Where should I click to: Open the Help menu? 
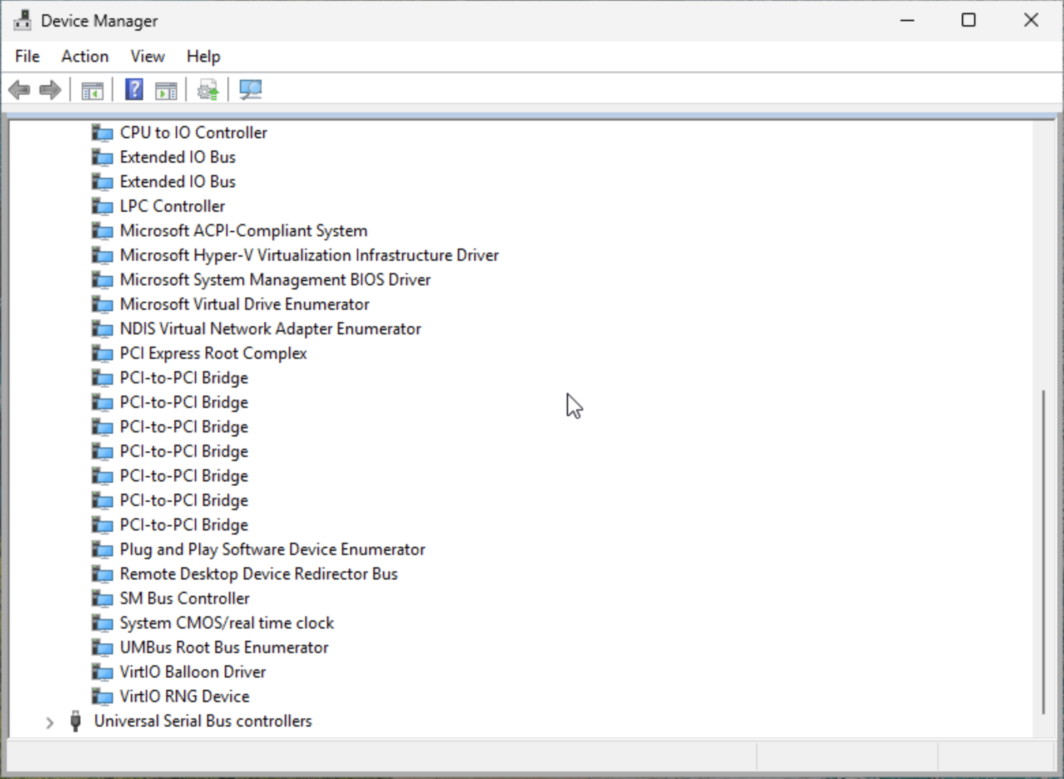tap(203, 57)
